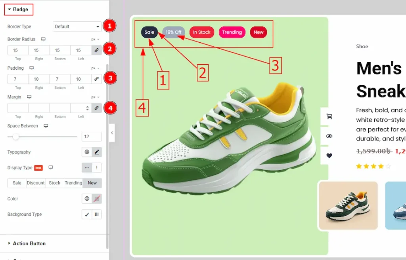Expand the Action Button section
Image resolution: width=406 pixels, height=260 pixels.
(29, 243)
